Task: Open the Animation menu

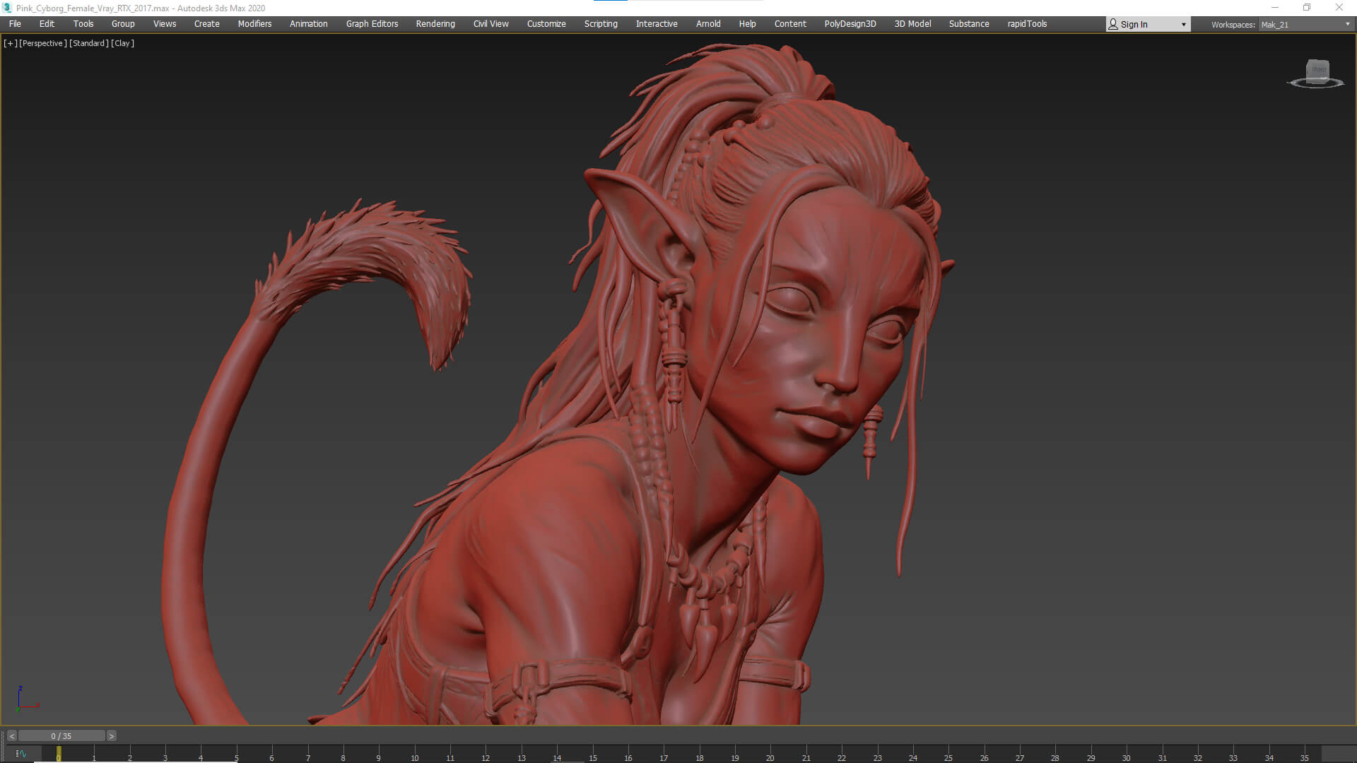Action: point(309,24)
